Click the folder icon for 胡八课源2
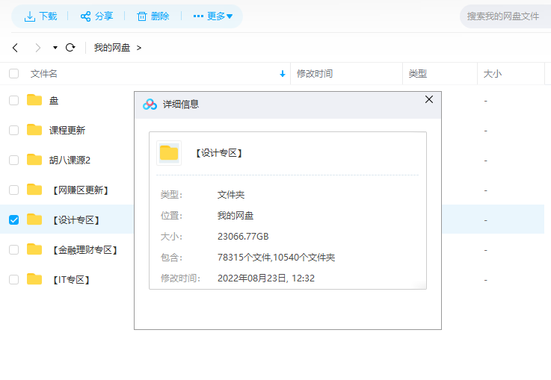Screen dimensions: 551x380 tap(34, 160)
